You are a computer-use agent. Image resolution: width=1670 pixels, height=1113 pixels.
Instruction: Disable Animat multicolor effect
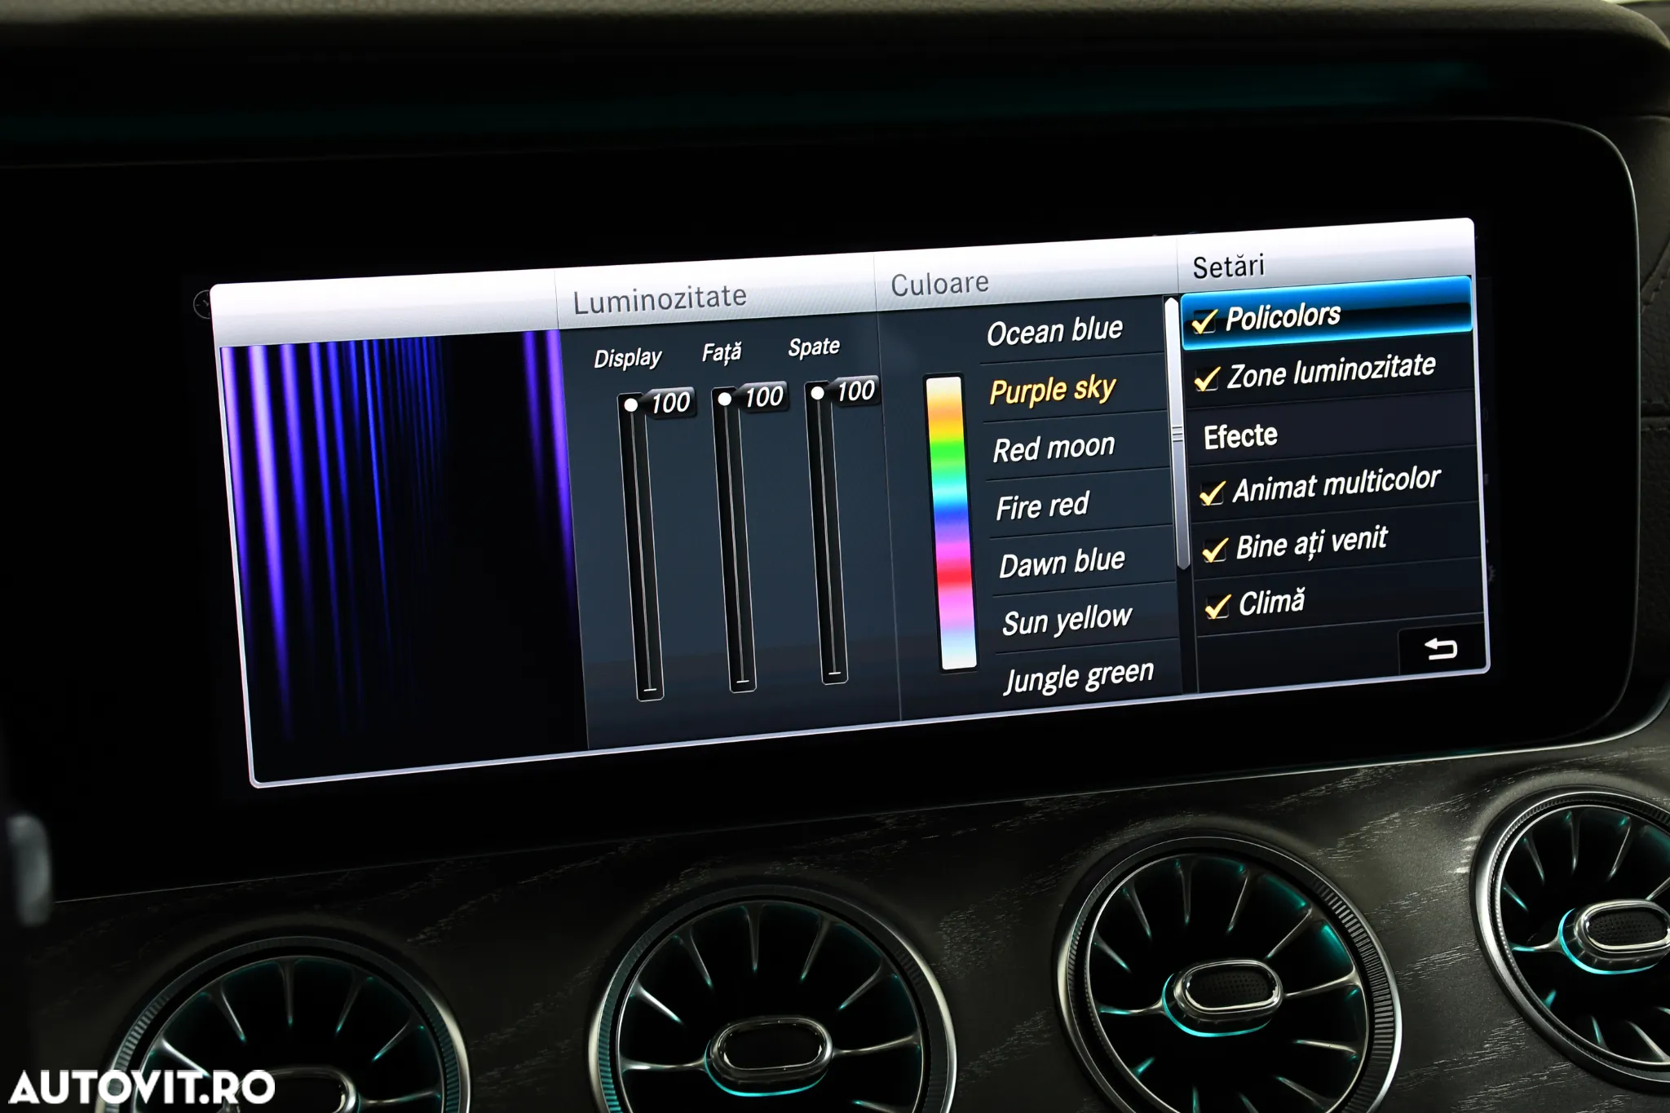(x=1212, y=492)
